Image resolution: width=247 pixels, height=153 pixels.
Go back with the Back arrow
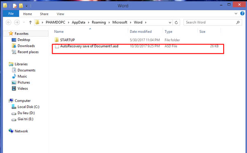(x=9, y=23)
